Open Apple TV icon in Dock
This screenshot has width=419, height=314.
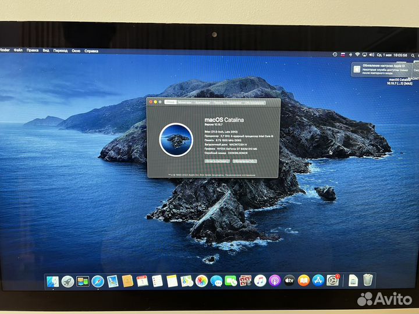click(x=289, y=281)
